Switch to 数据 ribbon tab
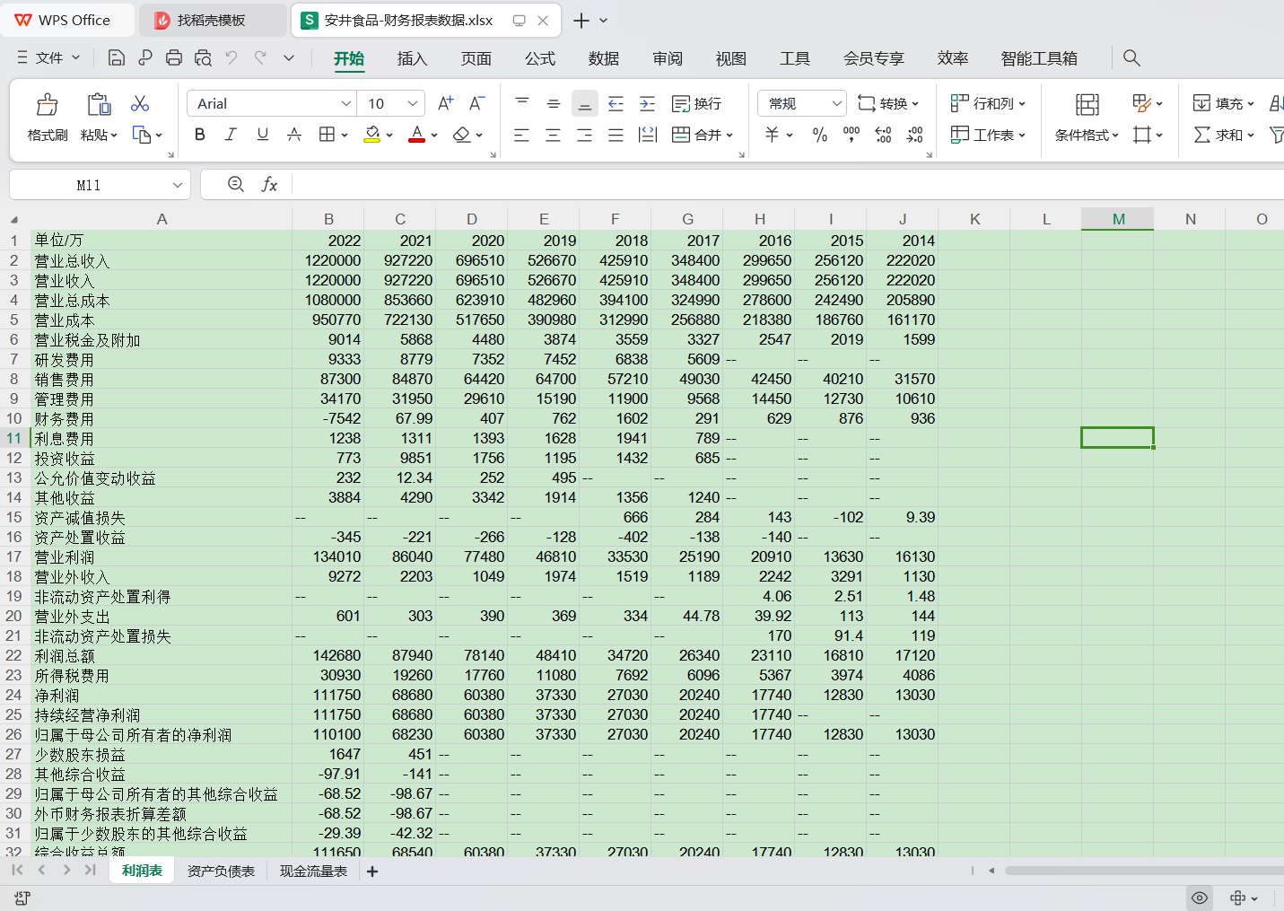Screen dimensions: 1284x911 604,58
